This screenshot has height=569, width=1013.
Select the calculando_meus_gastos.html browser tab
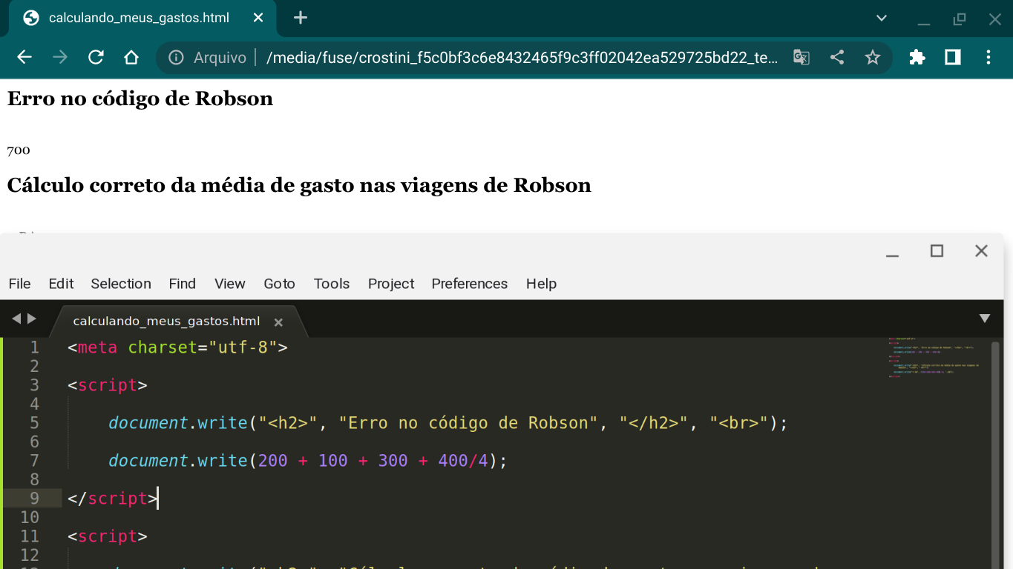[142, 18]
